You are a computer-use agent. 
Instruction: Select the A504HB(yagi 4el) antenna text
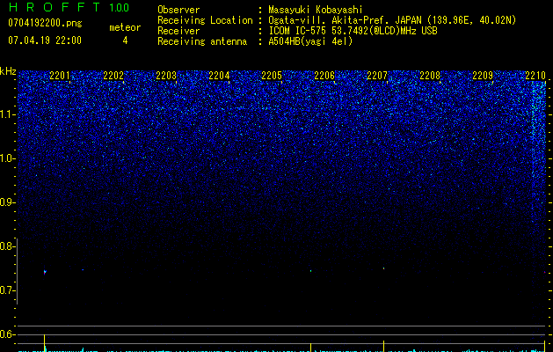tap(310, 41)
